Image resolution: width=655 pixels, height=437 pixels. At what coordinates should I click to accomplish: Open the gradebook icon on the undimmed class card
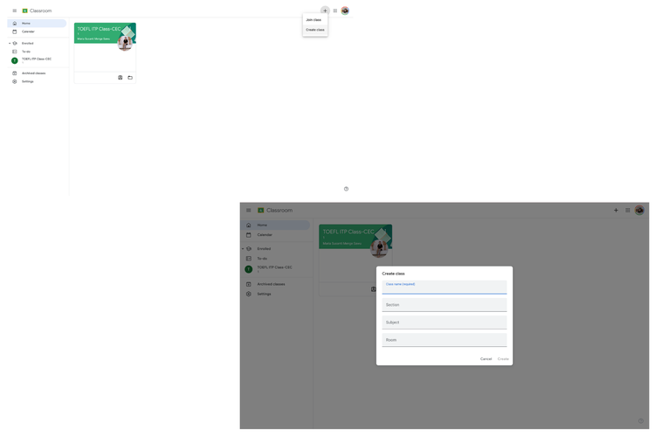121,78
